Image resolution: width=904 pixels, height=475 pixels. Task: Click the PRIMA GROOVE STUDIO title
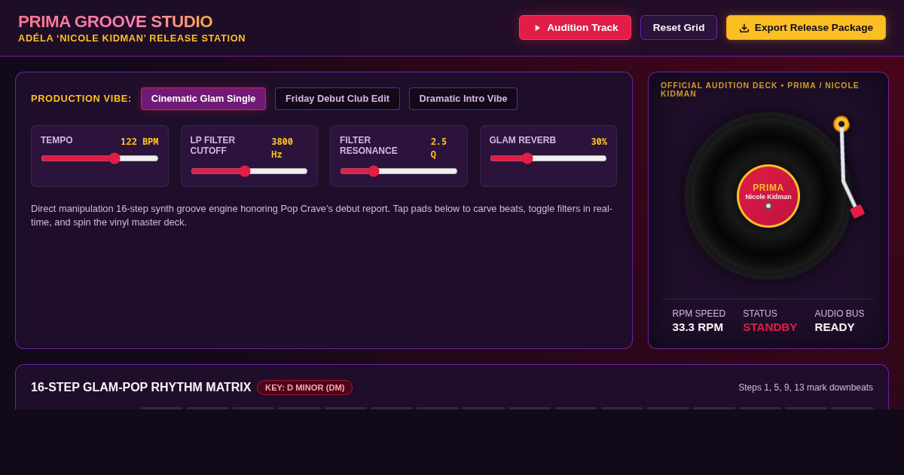point(115,22)
